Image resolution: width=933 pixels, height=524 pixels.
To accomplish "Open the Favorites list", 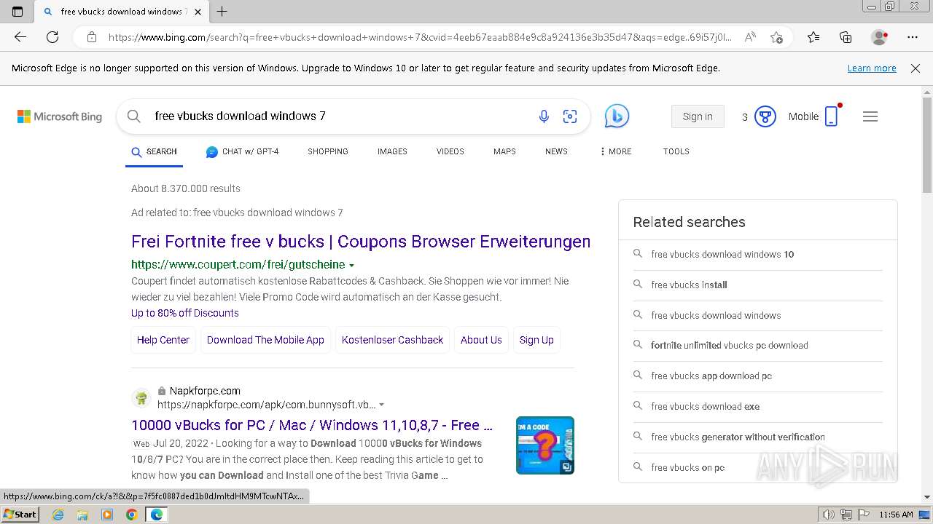I will (813, 37).
